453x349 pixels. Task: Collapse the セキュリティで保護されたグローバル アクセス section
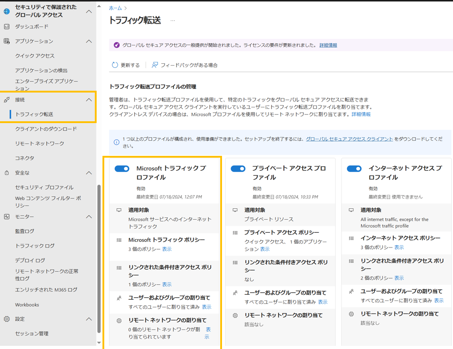click(x=89, y=12)
